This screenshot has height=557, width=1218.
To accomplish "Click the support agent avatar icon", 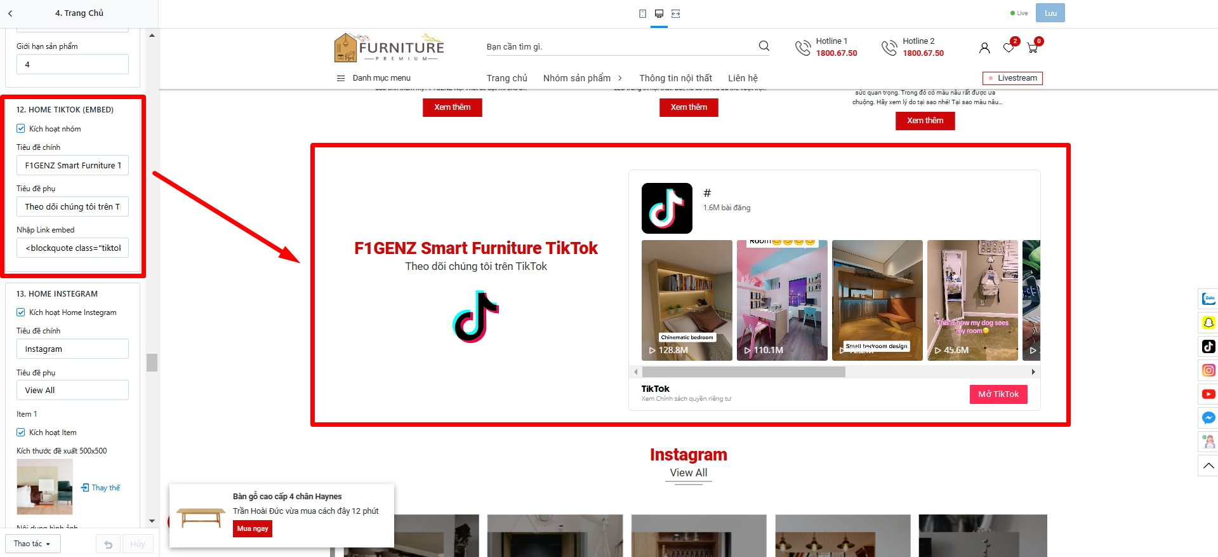I will (x=1208, y=441).
